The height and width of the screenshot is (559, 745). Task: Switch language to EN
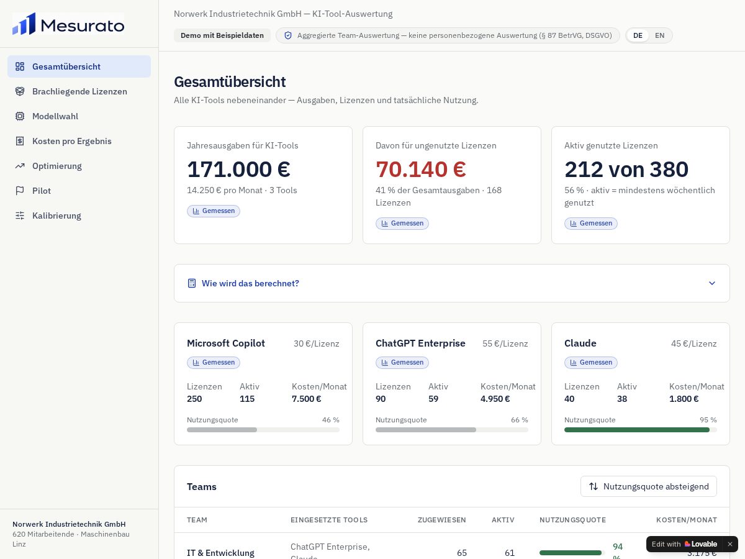(x=659, y=35)
